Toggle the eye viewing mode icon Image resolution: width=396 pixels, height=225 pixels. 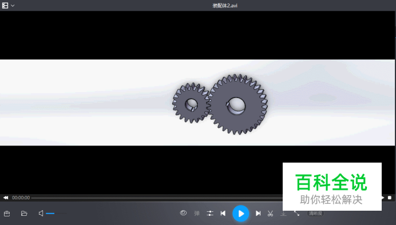[183, 213]
